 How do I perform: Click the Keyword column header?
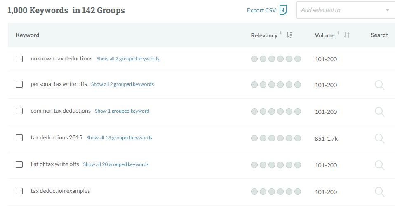click(x=28, y=35)
